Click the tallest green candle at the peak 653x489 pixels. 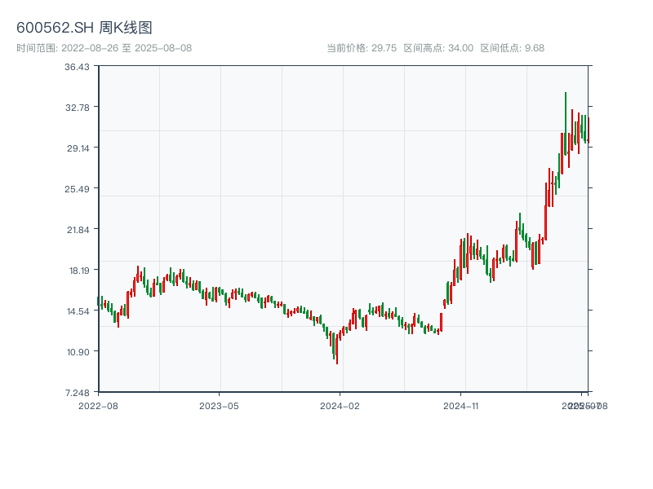pos(566,122)
